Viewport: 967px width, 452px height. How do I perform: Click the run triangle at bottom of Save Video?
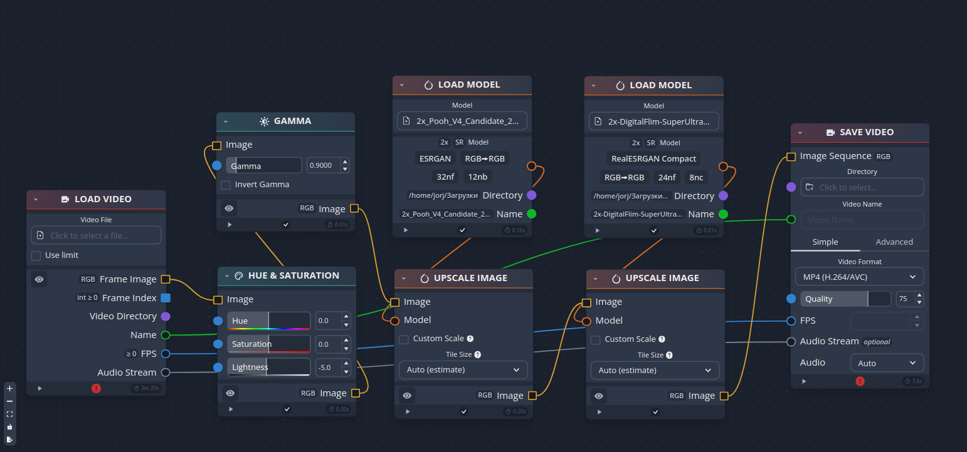(x=804, y=381)
